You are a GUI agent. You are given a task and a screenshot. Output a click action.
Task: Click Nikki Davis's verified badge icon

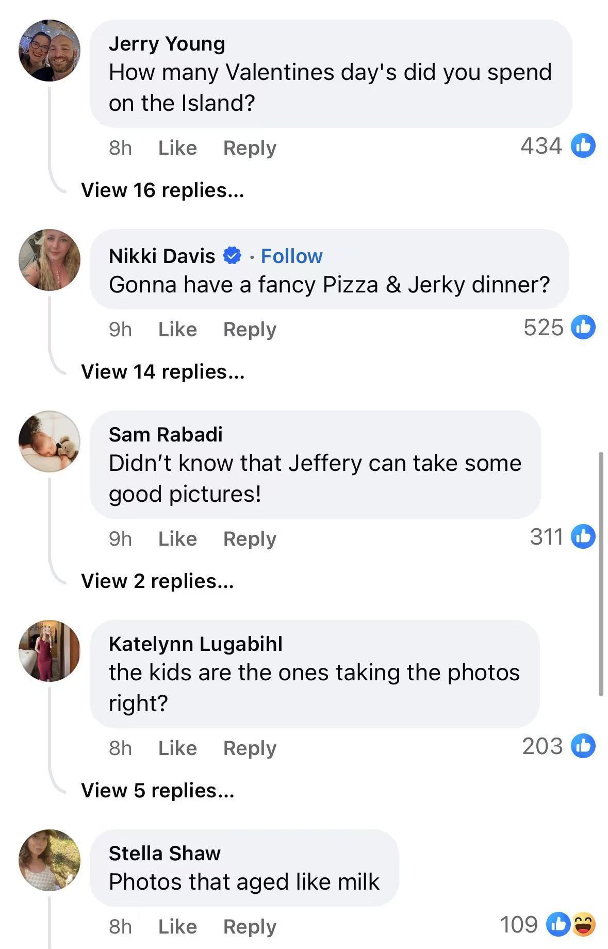[232, 256]
